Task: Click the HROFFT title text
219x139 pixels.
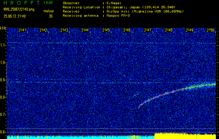Action: click(22, 3)
